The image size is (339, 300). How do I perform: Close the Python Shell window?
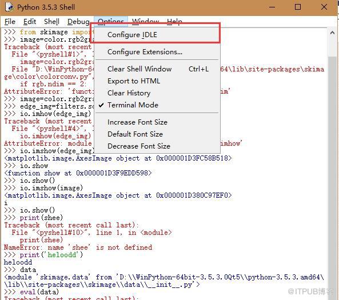click(324, 7)
